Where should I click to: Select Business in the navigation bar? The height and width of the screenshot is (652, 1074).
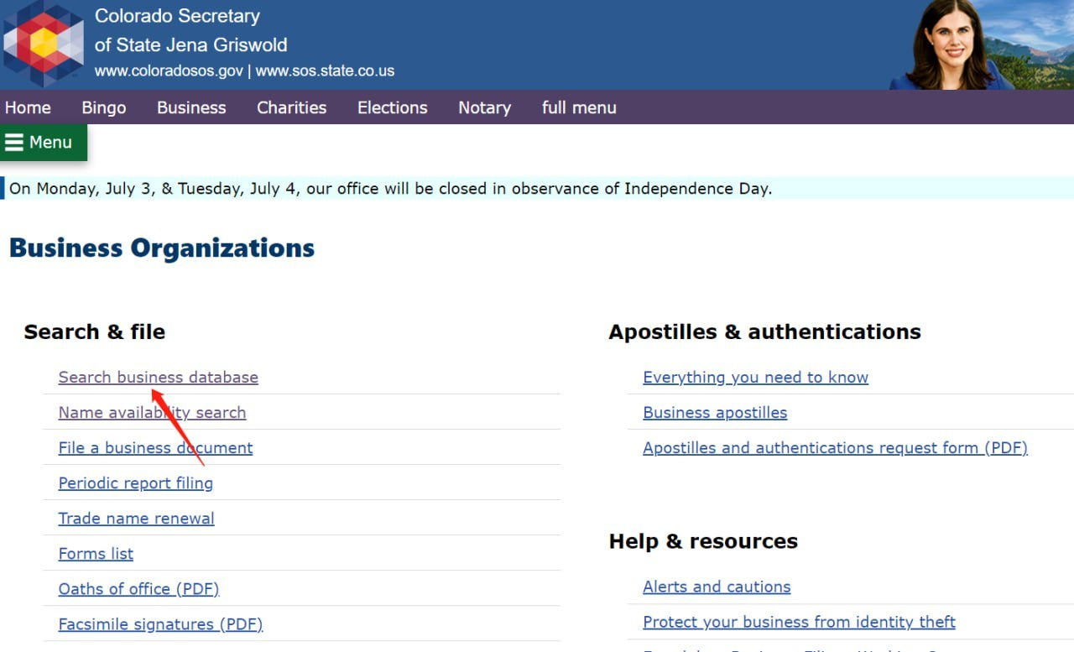click(x=191, y=107)
